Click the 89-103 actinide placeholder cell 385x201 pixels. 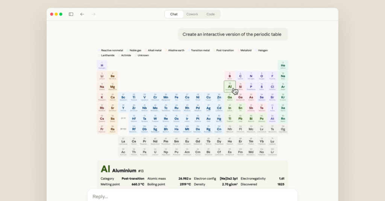(123, 129)
